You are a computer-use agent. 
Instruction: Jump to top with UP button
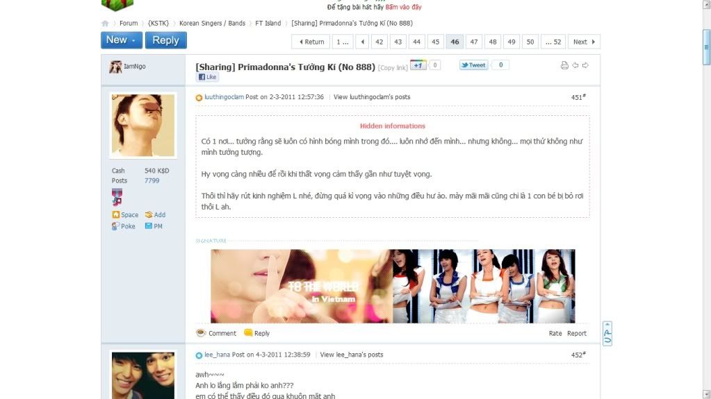tap(607, 334)
